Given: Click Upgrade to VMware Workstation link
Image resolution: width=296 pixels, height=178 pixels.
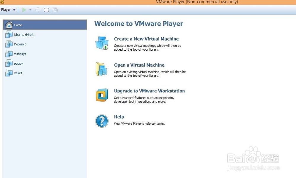Looking at the screenshot, I should coord(149,91).
